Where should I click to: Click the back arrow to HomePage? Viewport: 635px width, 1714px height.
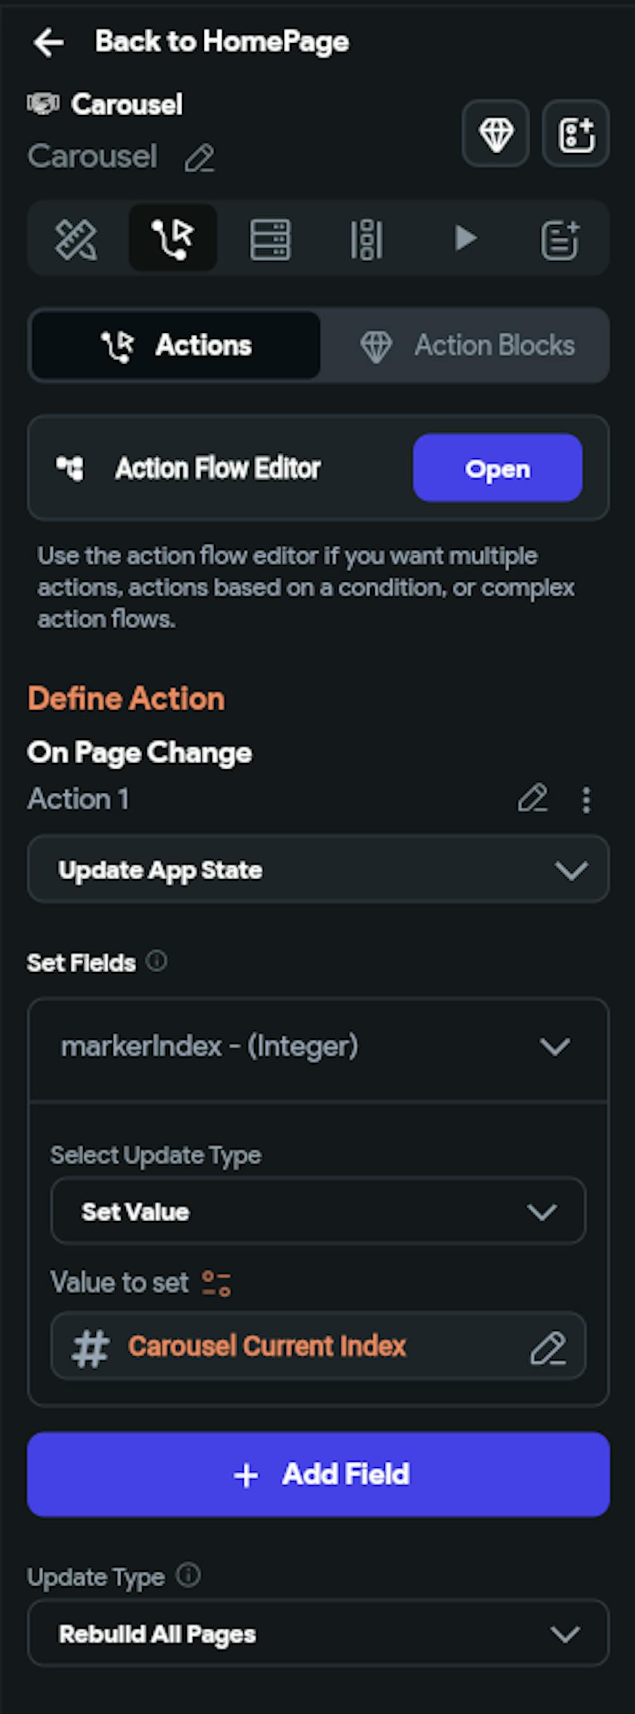(48, 43)
